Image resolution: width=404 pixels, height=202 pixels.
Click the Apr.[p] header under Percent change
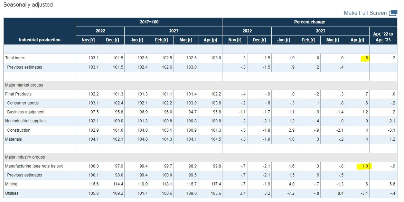click(x=357, y=40)
